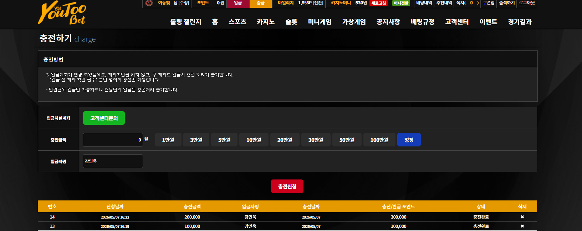Image resolution: width=582 pixels, height=231 pixels.
Task: Click the 로그아웃 logout link
Action: pyautogui.click(x=527, y=3)
